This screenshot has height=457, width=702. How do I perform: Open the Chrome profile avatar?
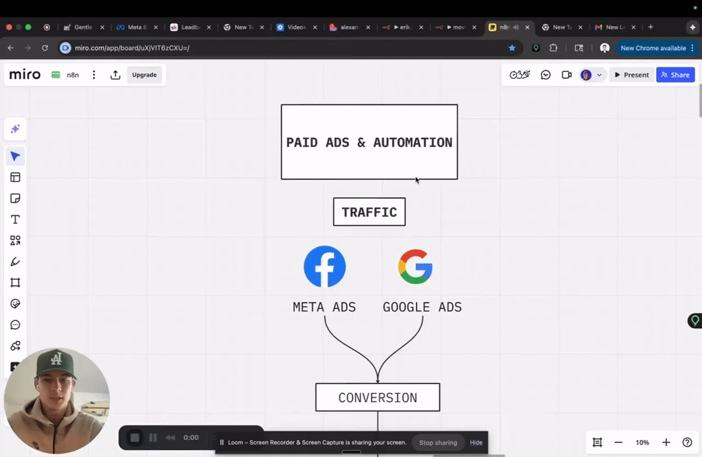pos(605,48)
